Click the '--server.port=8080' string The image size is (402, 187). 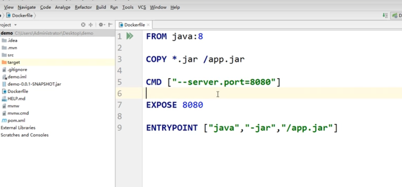point(224,82)
